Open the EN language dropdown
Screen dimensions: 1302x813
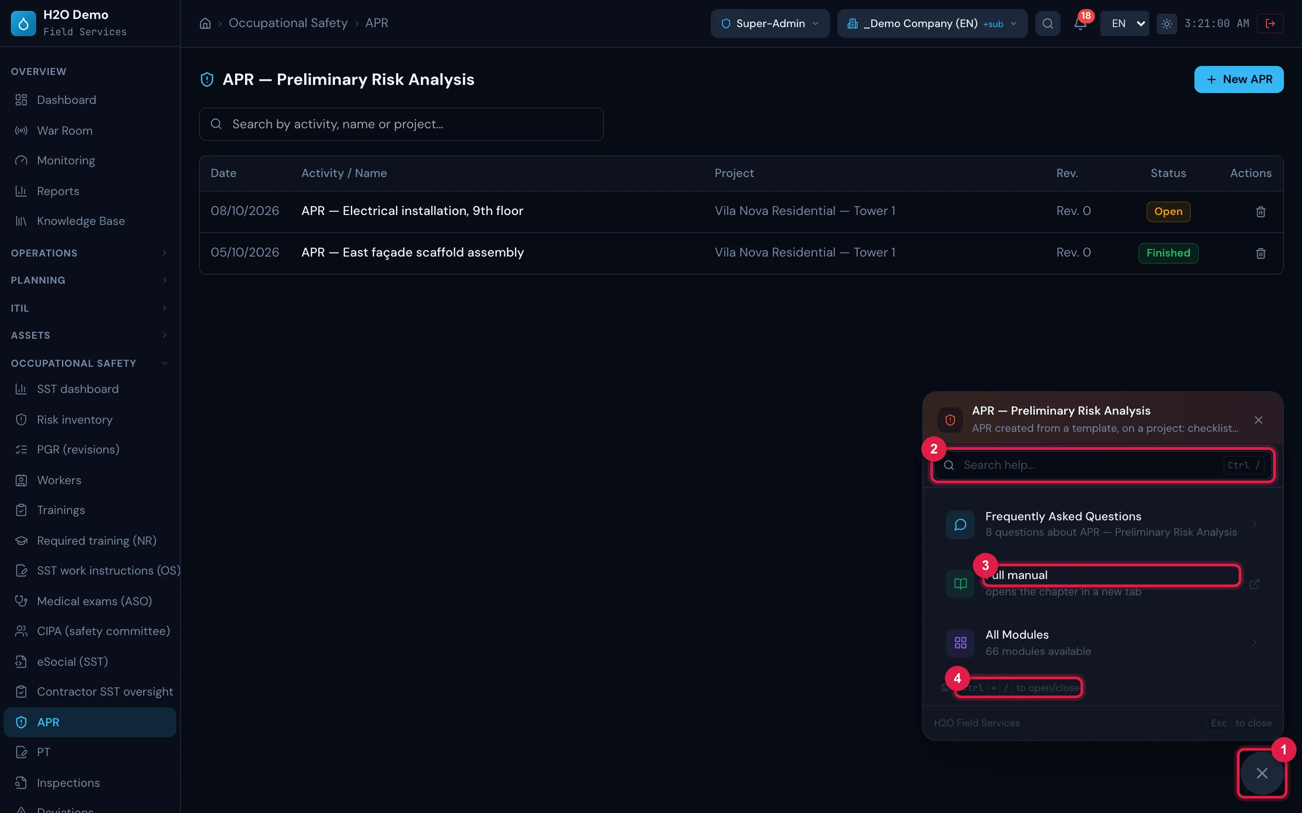(1124, 23)
